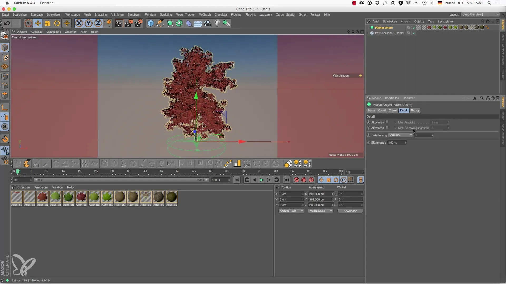Click the Anwenden button
Viewport: 506px width, 284px height.
click(x=350, y=211)
